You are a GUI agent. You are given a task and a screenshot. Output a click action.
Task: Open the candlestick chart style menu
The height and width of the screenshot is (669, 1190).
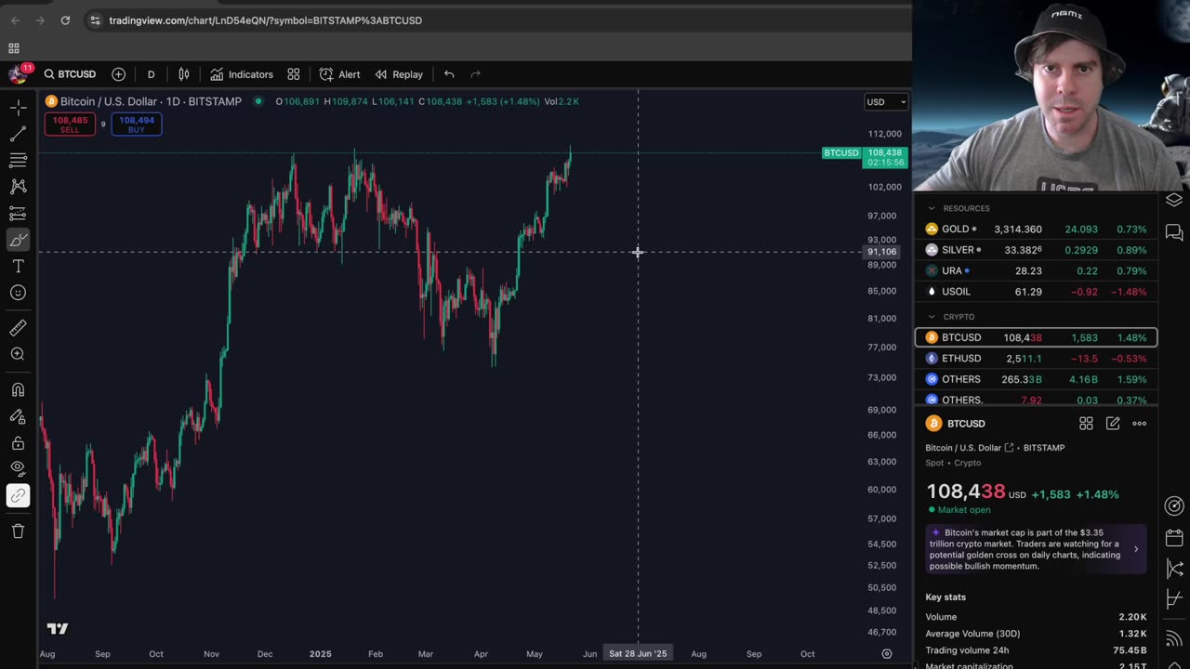(184, 74)
